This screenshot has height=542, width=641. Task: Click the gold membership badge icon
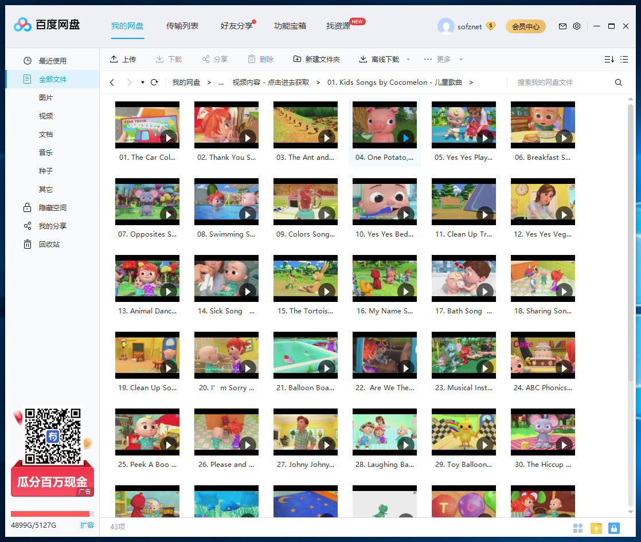491,26
